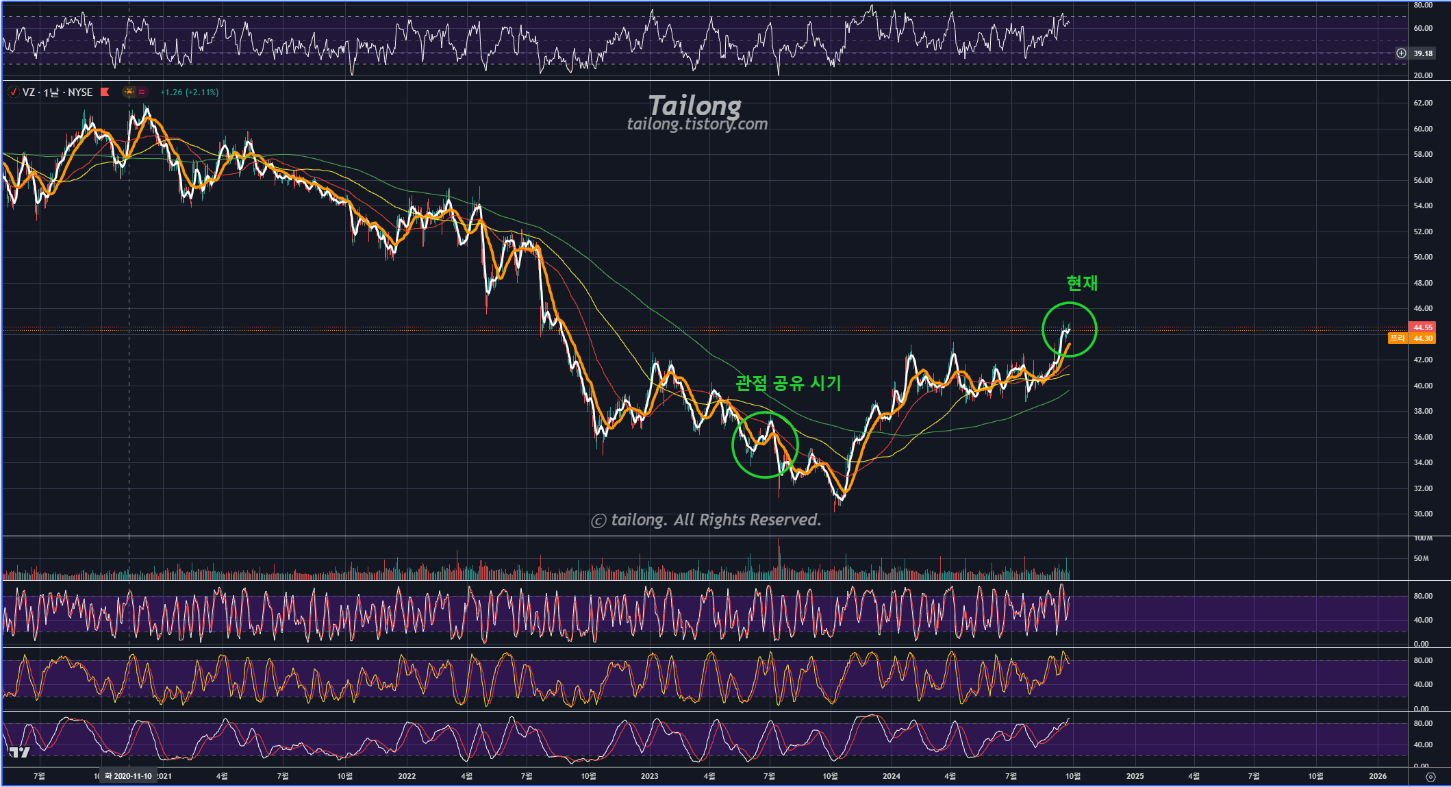This screenshot has height=787, width=1451.
Task: Click the 30.00 price axis label
Action: click(x=1423, y=514)
